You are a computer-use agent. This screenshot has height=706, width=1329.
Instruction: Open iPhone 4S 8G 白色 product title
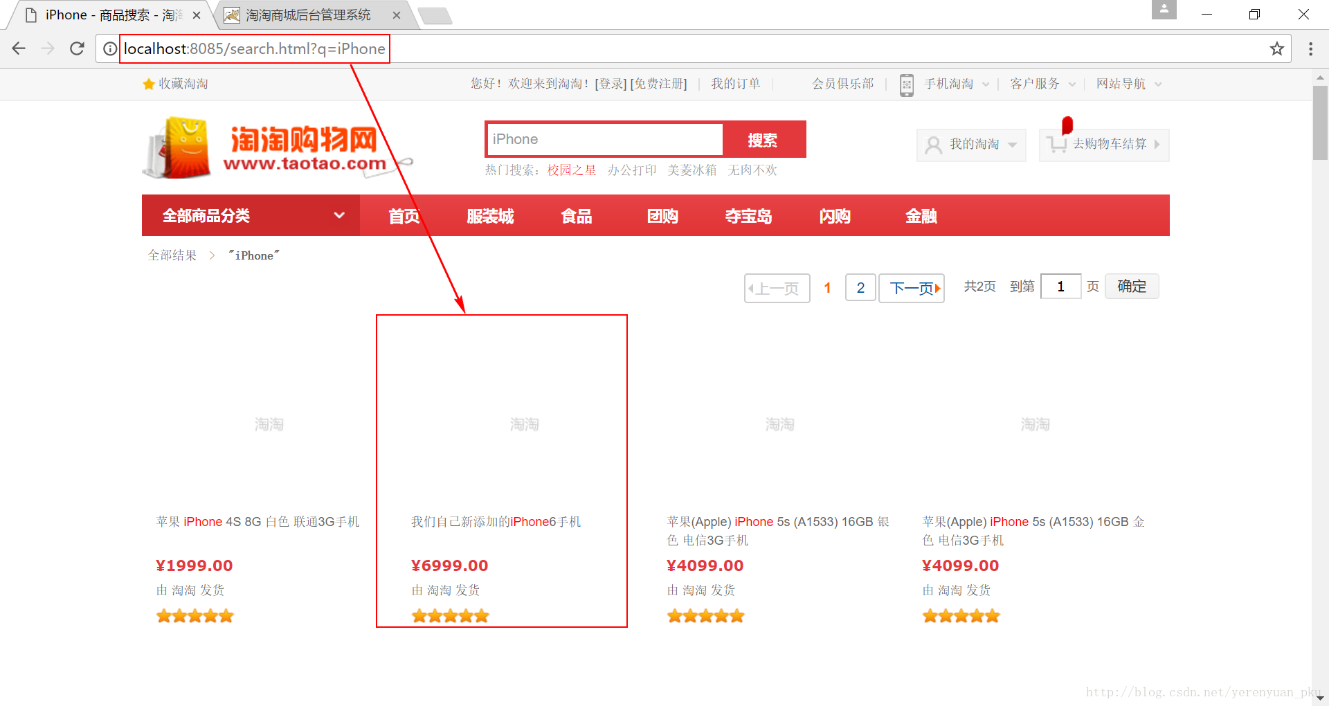coord(257,522)
